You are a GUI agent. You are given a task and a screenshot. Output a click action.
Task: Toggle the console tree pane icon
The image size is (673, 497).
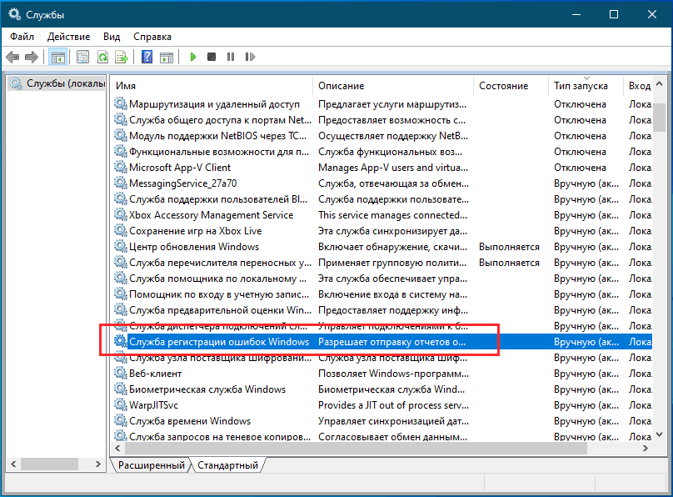pyautogui.click(x=57, y=58)
